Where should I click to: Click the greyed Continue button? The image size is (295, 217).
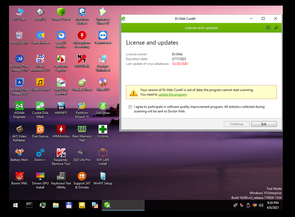237,124
